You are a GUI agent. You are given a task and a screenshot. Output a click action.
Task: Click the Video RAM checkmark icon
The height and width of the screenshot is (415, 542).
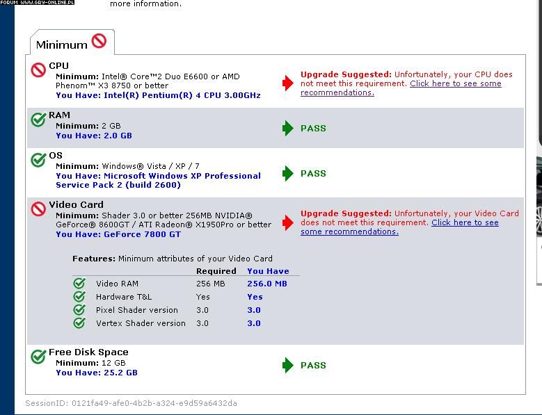(79, 284)
